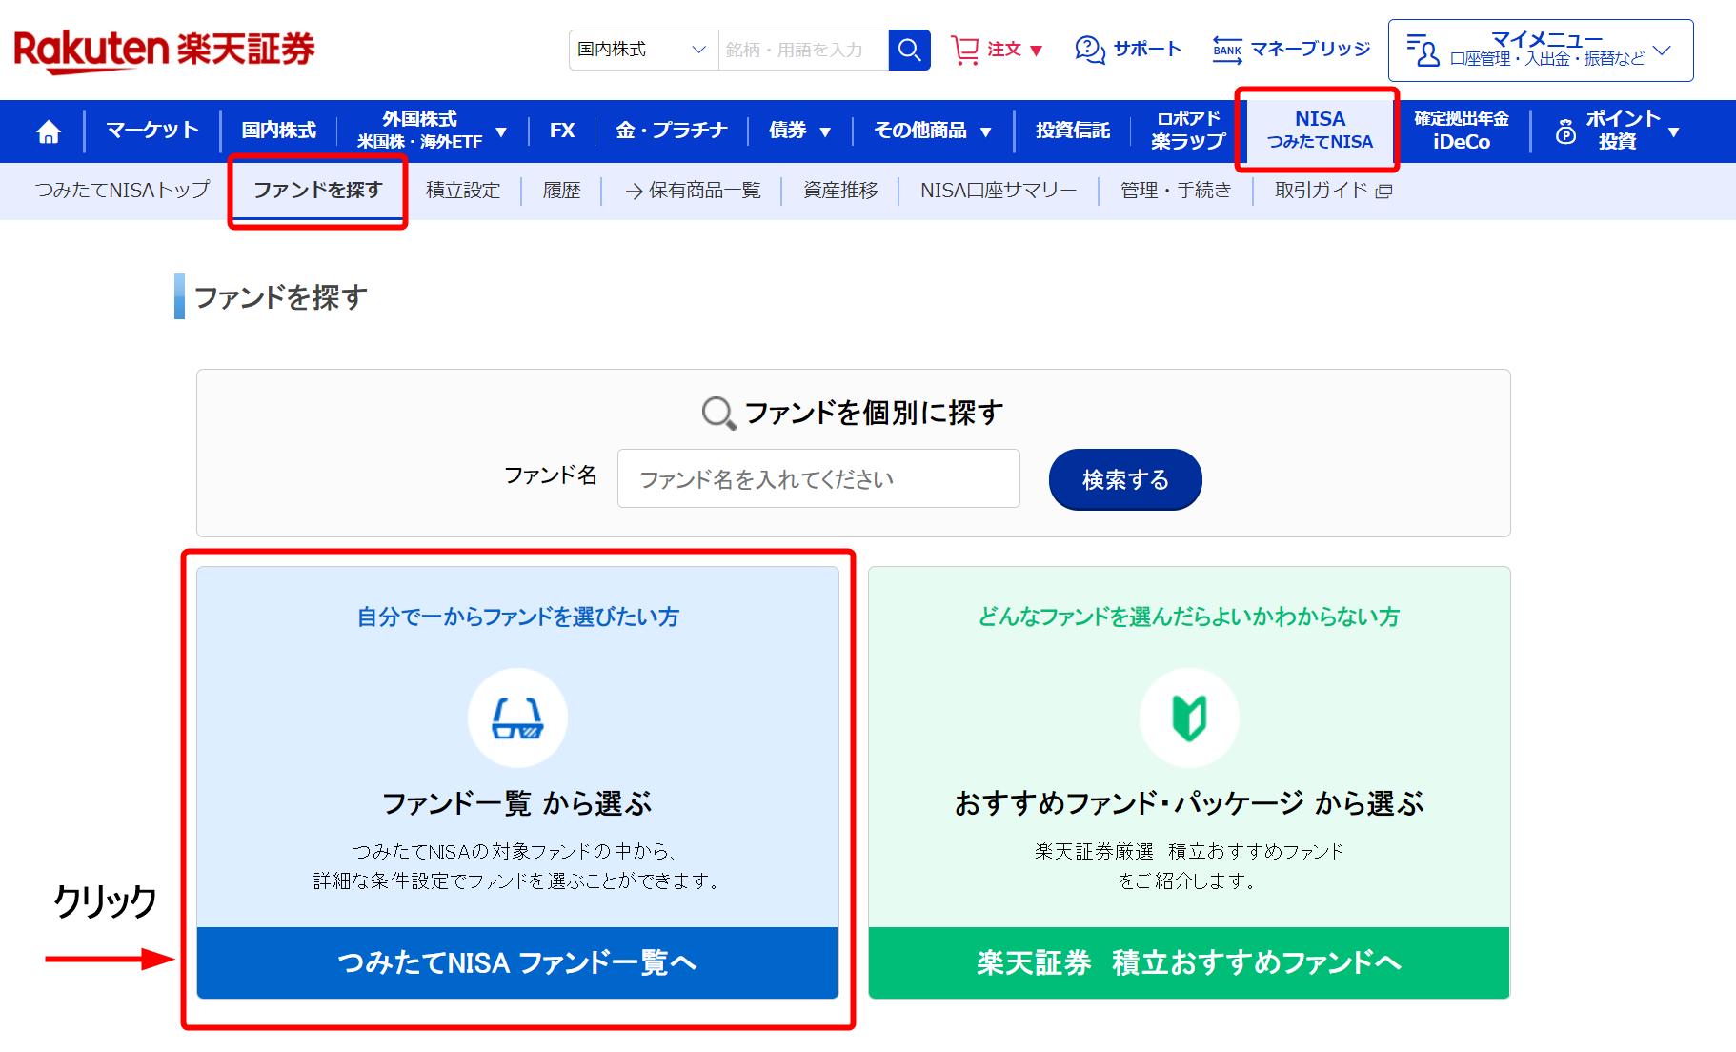The height and width of the screenshot is (1052, 1736).
Task: Select the ファンドを探す tab
Action: [317, 191]
